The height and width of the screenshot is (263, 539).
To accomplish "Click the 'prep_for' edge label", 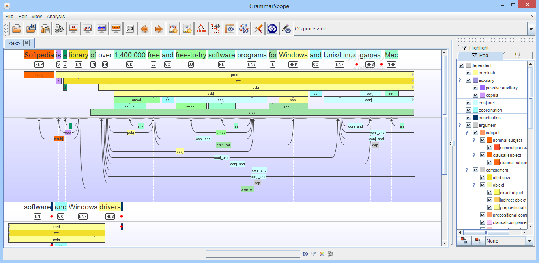I will click(x=223, y=145).
